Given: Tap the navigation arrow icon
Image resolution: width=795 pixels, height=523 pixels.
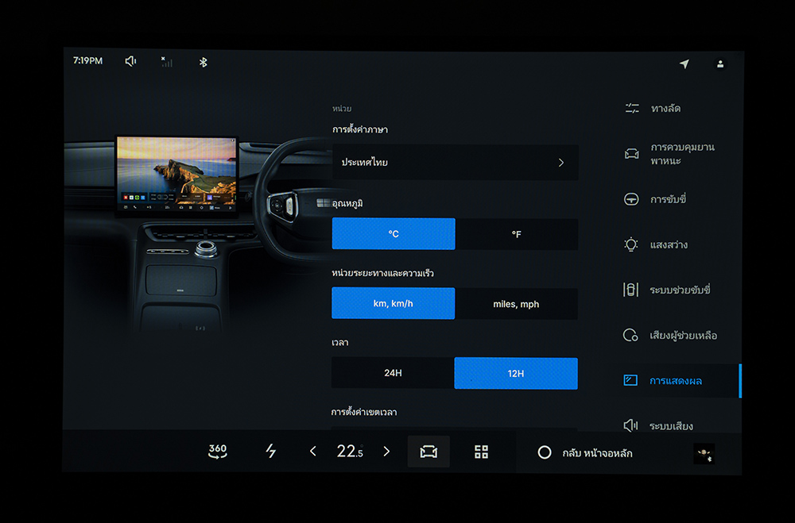Looking at the screenshot, I should [x=684, y=63].
